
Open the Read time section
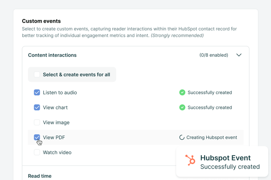[x=39, y=176]
